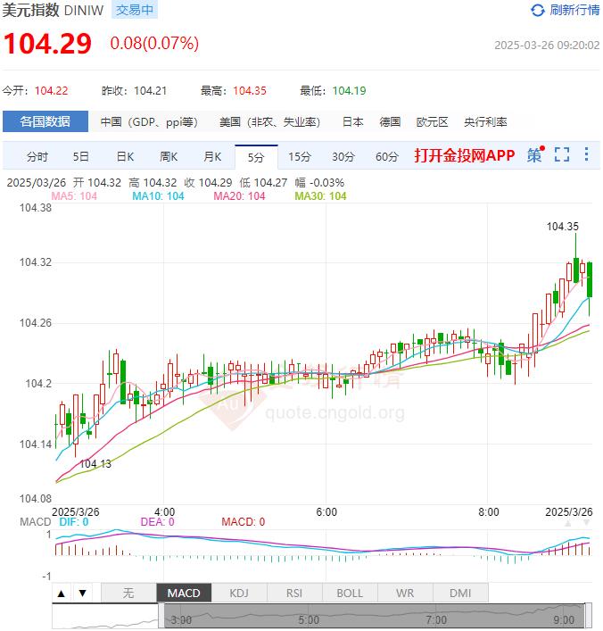Click the down triangle indicator arrow
This screenshot has width=603, height=631.
point(81,593)
